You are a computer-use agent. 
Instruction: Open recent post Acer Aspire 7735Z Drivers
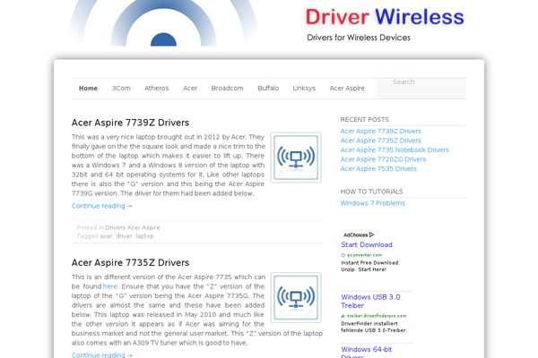[381, 141]
